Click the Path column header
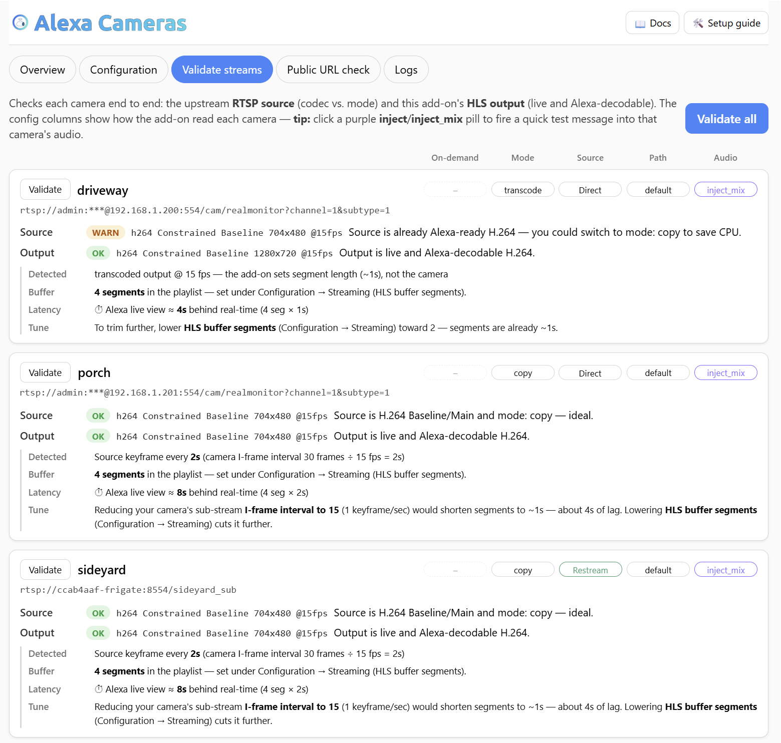 tap(658, 158)
